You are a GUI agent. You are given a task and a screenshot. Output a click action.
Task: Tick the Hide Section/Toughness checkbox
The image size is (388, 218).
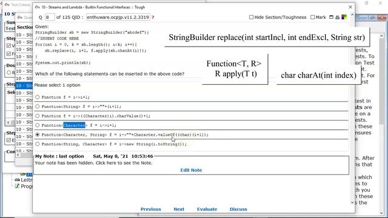pos(252,17)
